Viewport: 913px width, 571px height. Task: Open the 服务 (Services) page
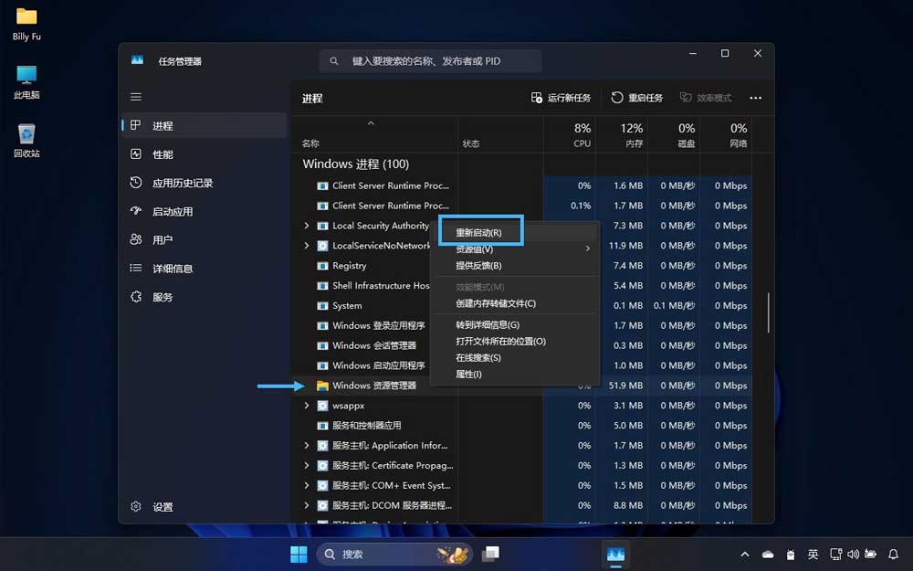[164, 296]
